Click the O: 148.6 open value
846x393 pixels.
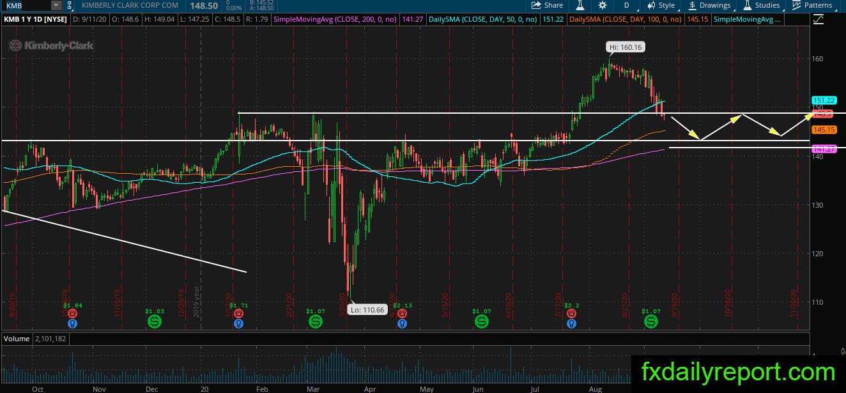(x=125, y=20)
